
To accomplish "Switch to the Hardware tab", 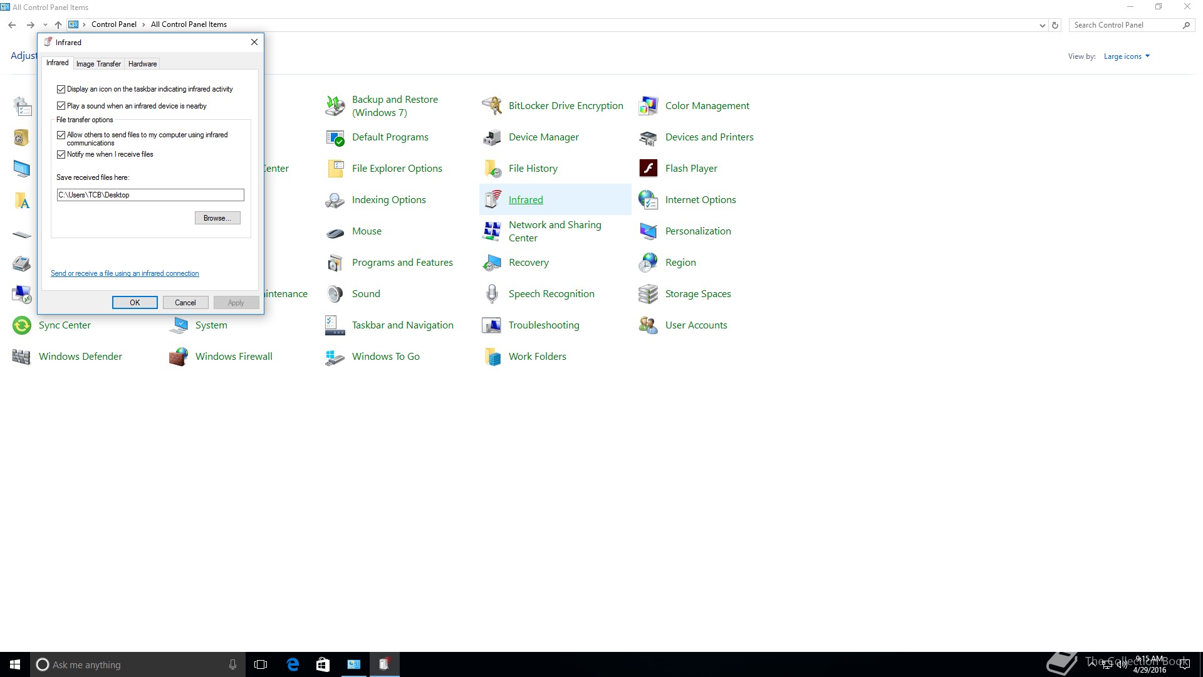I will (142, 64).
